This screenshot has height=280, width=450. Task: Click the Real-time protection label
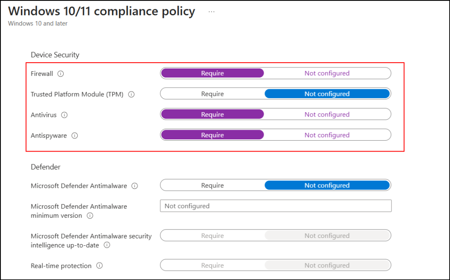(x=61, y=266)
